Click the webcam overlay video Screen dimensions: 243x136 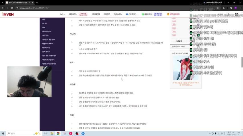[x=29, y=82]
